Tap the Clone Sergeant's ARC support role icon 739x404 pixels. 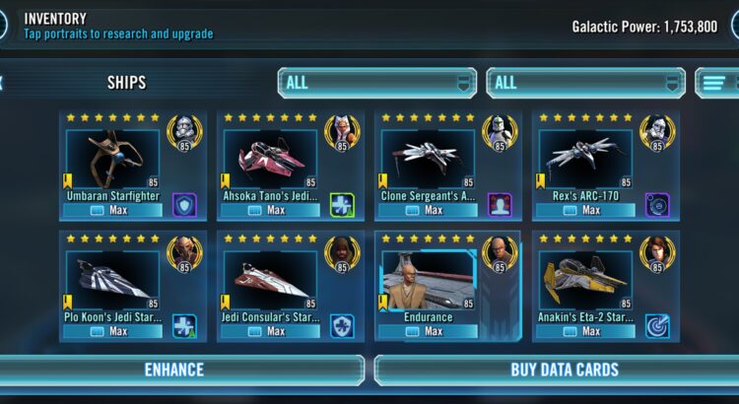tap(500, 205)
